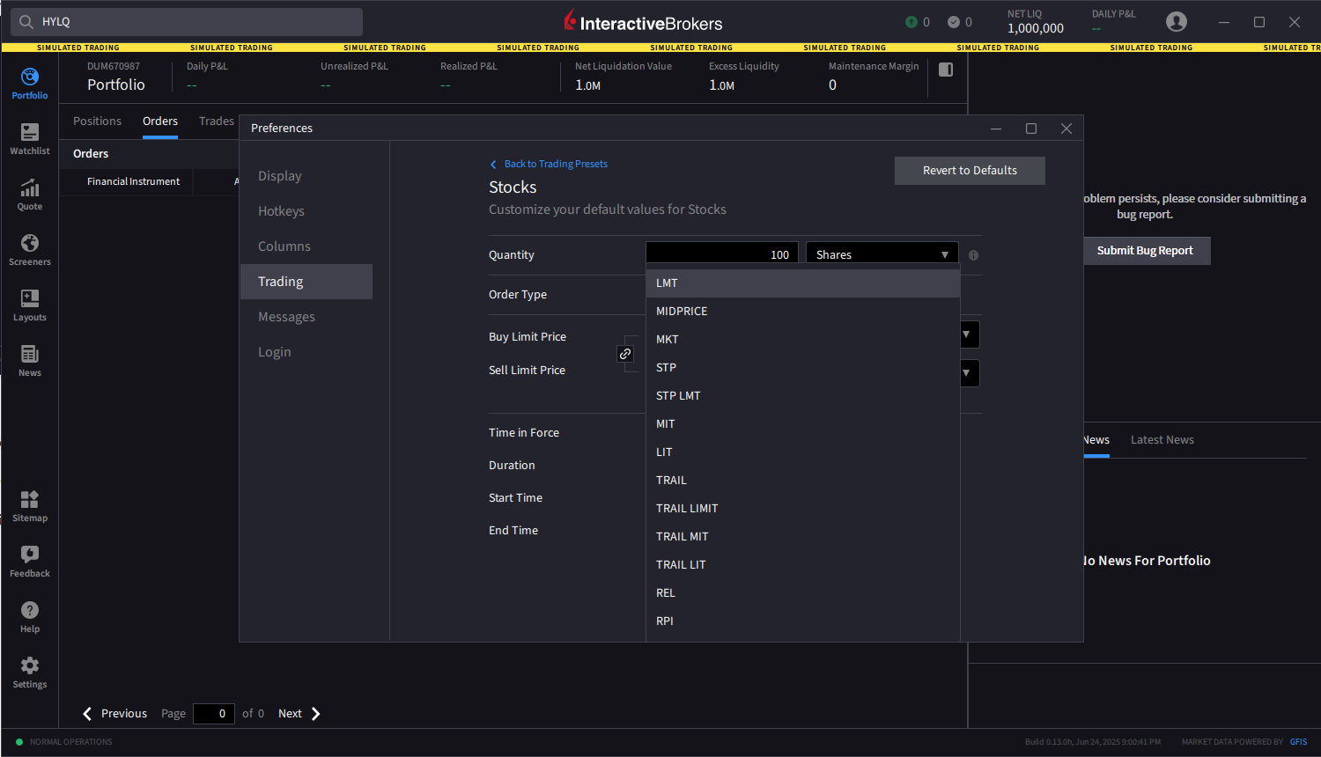
Task: Select MKT order type
Action: point(802,340)
